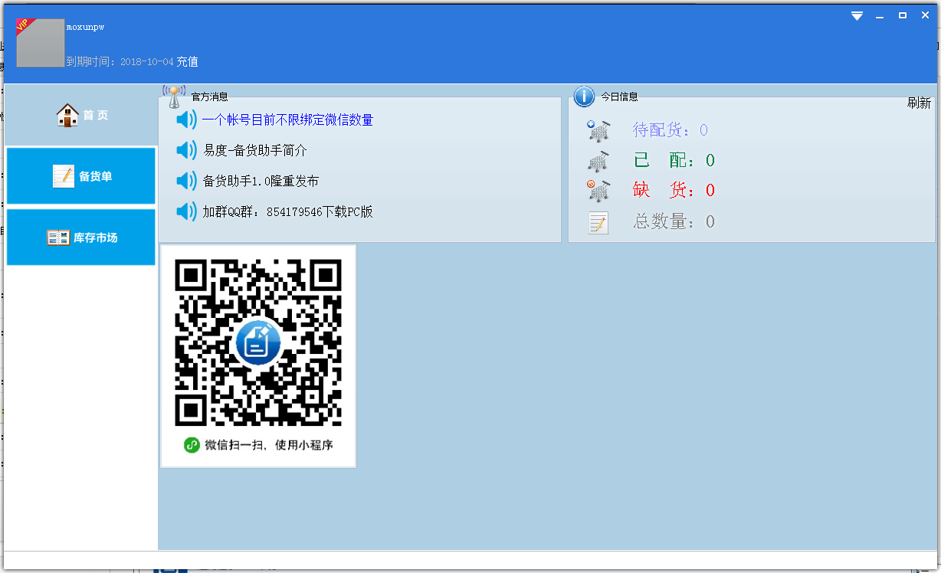This screenshot has width=941, height=573.
Task: Click the 备货单 notepad icon
Action: click(x=64, y=175)
